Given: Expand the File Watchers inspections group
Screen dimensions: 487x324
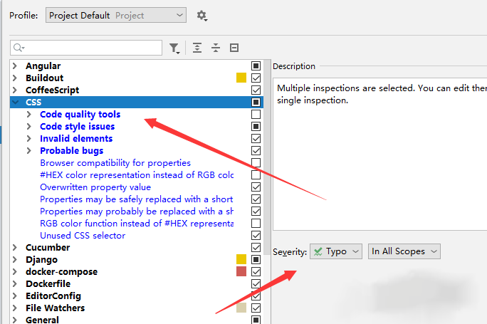Looking at the screenshot, I should 15,308.
